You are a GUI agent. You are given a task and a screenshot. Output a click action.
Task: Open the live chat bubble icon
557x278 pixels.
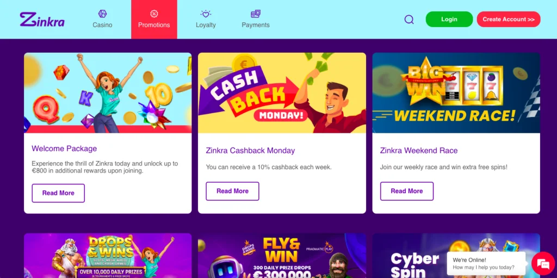[543, 263]
